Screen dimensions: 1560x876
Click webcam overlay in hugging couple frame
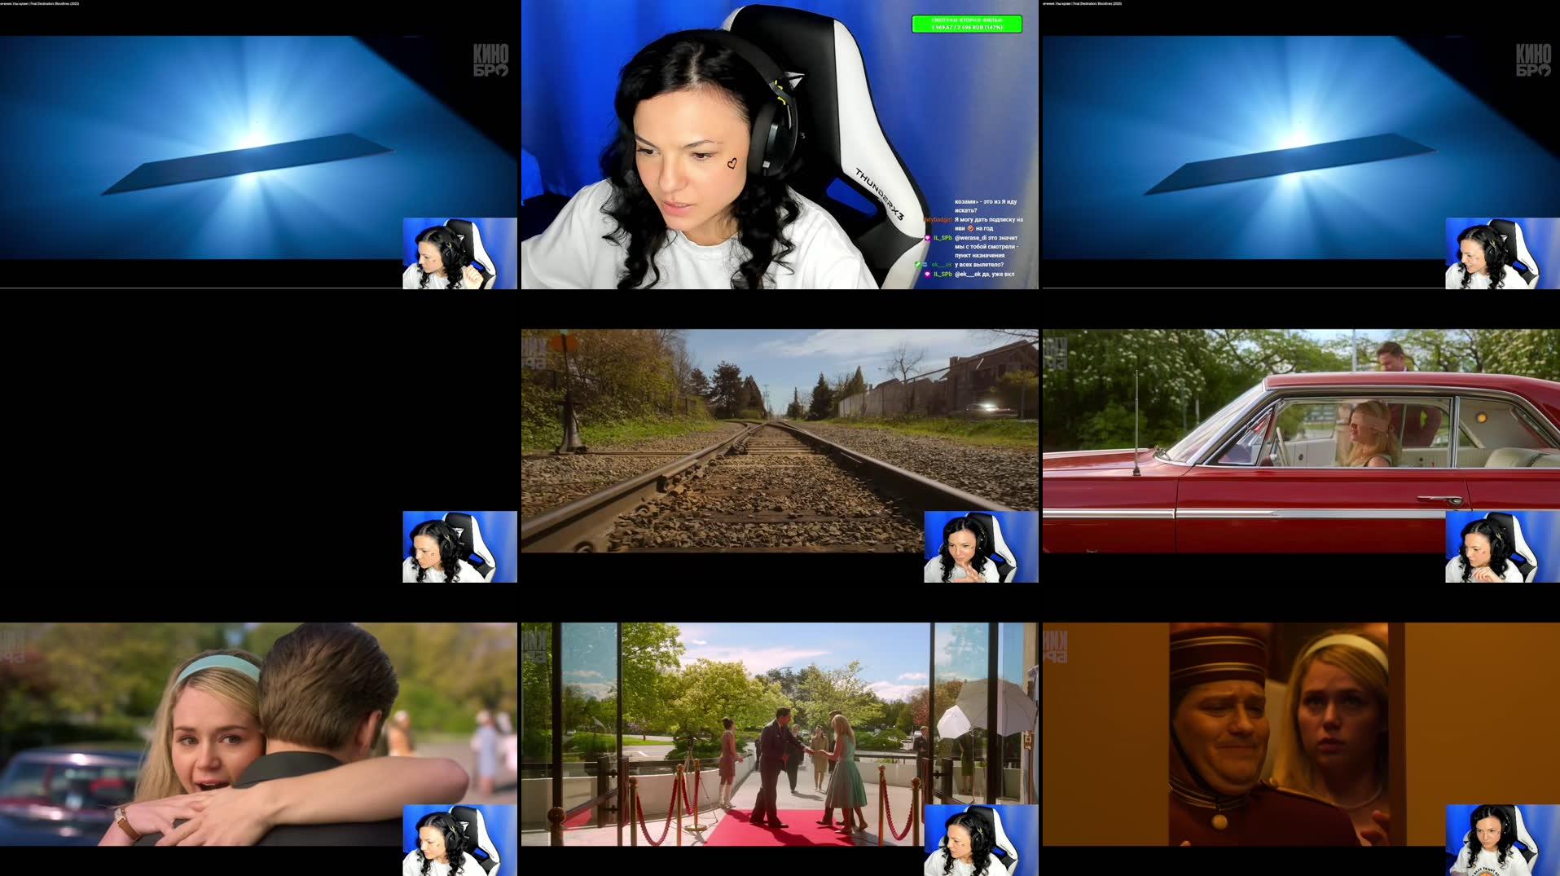click(459, 840)
